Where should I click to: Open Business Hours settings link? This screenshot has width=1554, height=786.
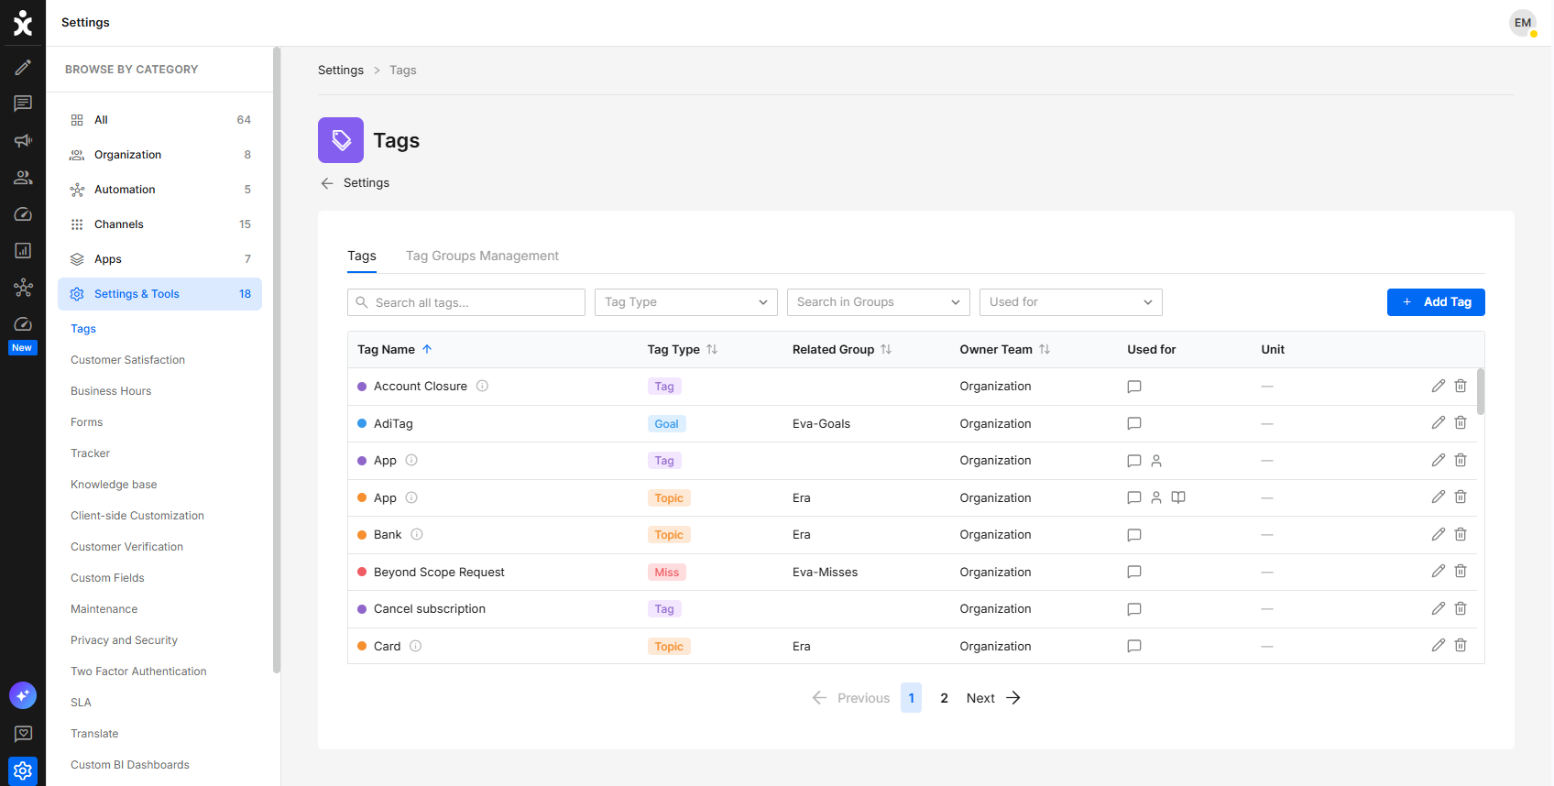point(111,391)
